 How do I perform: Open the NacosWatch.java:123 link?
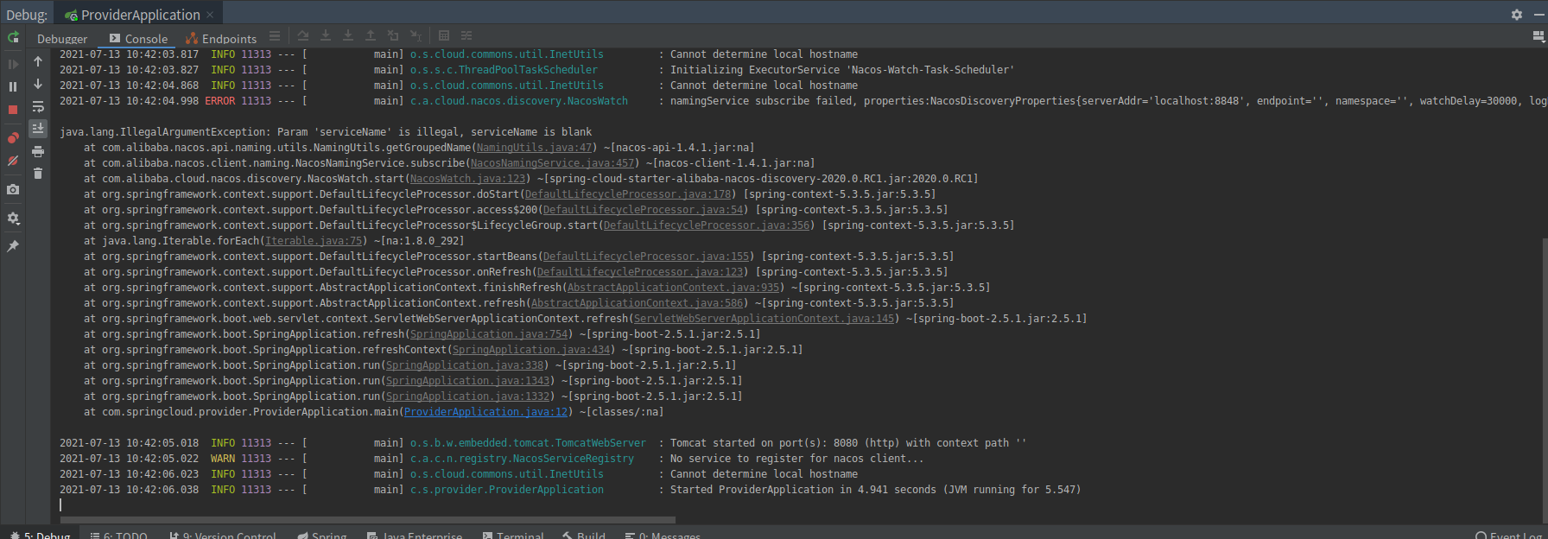(x=467, y=179)
